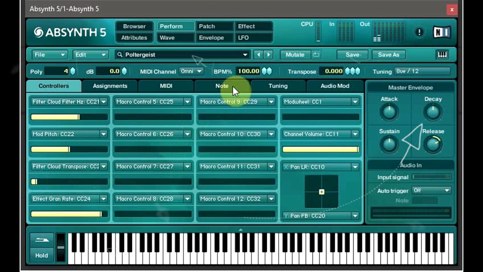The height and width of the screenshot is (272, 483).
Task: Toggle the Hold button
Action: click(x=42, y=255)
